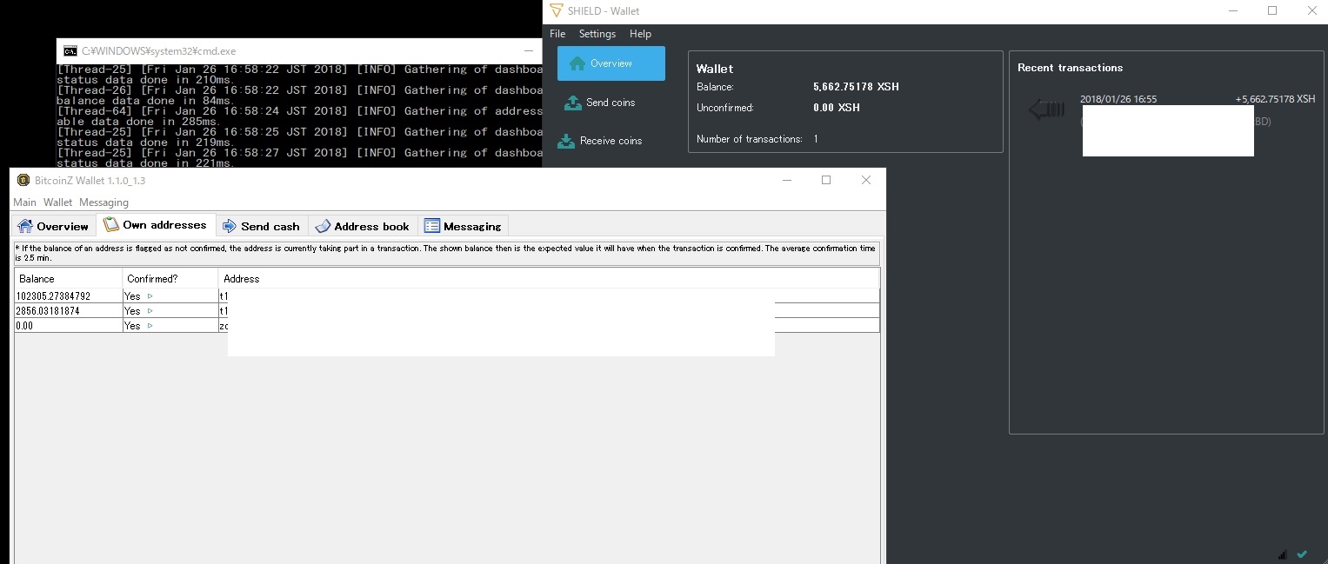Click the +5,662.75178 XSH transaction amount
The image size is (1328, 564).
pos(1275,99)
